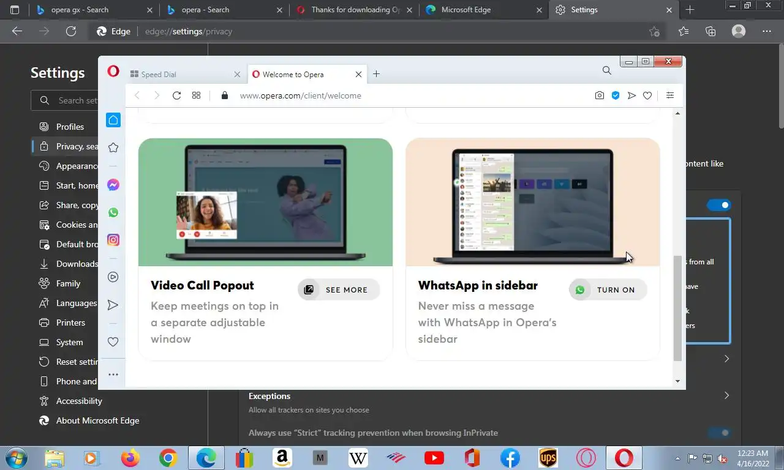Open Edge profile avatar

(x=739, y=31)
